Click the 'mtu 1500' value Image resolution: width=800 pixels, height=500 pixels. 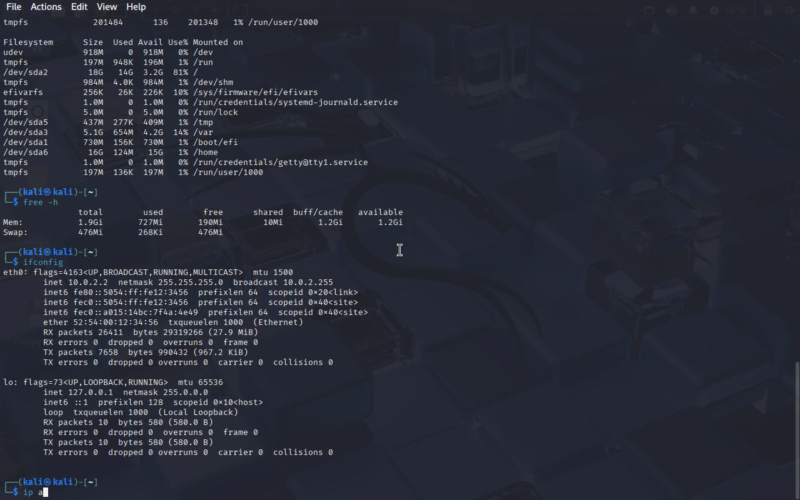(273, 272)
